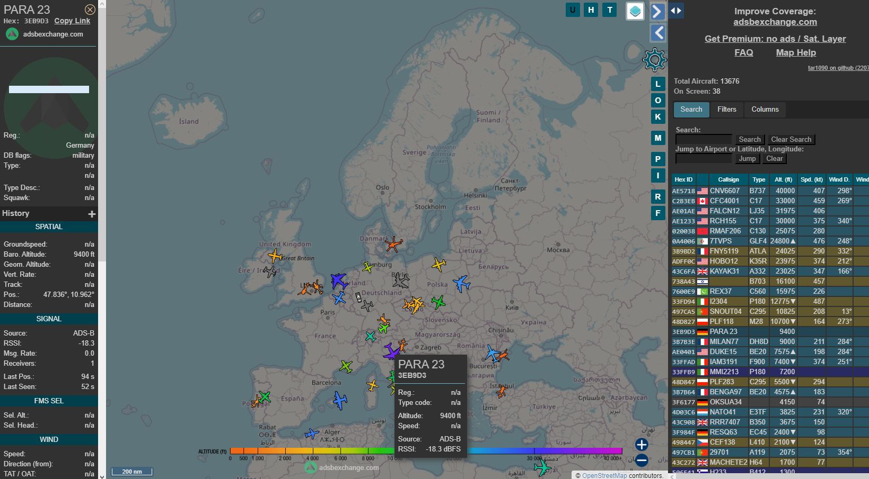Toggle sidebar width double-arrow button
Viewport: 869px width, 479px height.
coord(676,11)
